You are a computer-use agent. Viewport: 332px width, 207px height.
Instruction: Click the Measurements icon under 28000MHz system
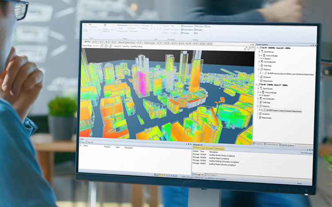[261, 81]
